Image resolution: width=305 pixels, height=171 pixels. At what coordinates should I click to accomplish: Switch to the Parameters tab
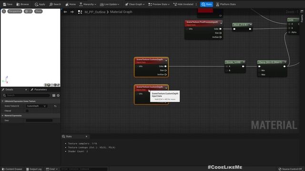[x=39, y=90]
